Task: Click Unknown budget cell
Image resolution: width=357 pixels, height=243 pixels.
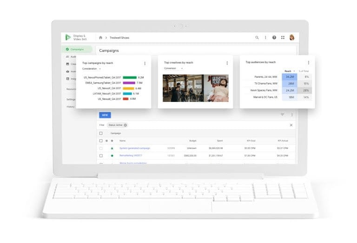Action: (x=192, y=148)
